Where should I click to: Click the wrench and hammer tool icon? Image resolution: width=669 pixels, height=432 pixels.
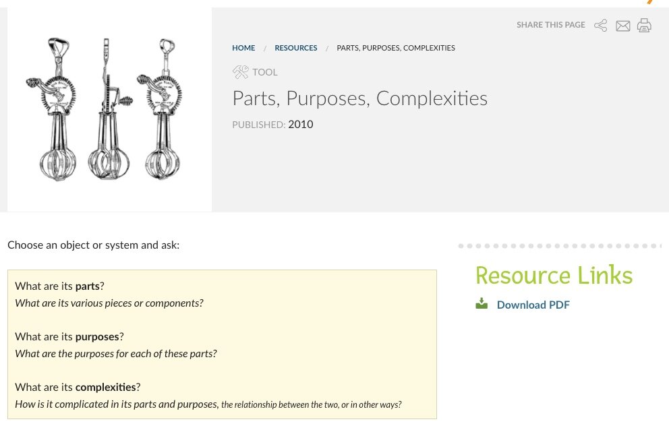pyautogui.click(x=240, y=72)
